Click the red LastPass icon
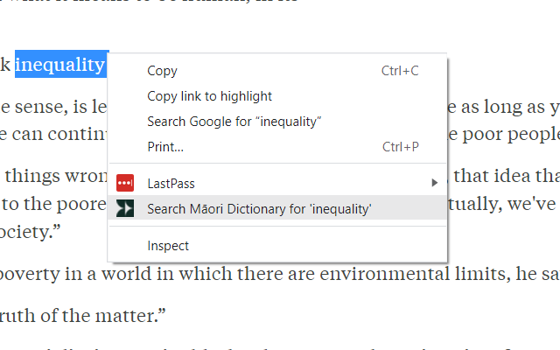Screen dimensions: 560x350 click(x=125, y=184)
